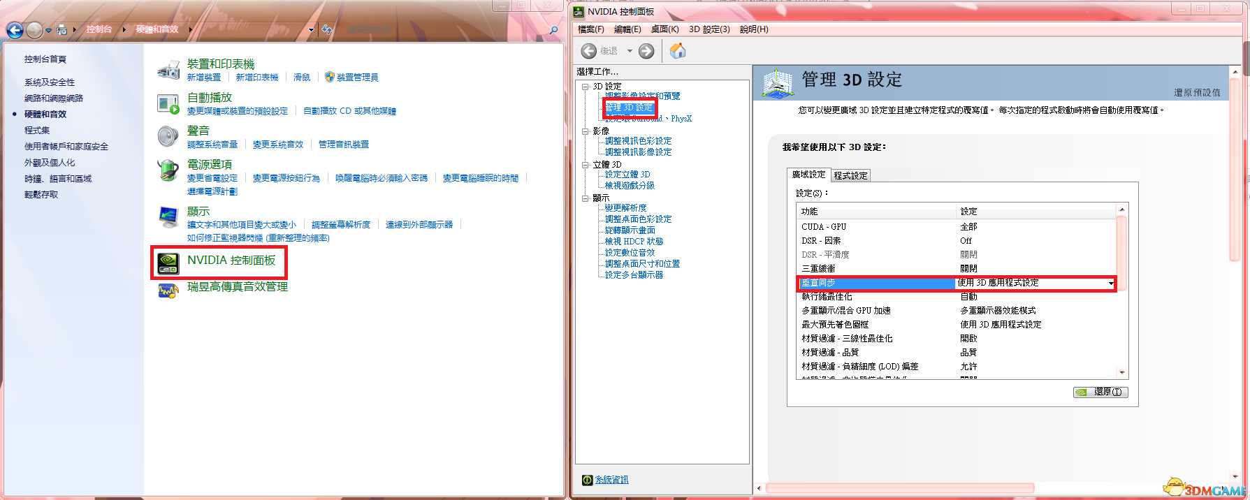This screenshot has width=1250, height=500.
Task: Click the refresh icon beside the address bar
Action: [327, 29]
